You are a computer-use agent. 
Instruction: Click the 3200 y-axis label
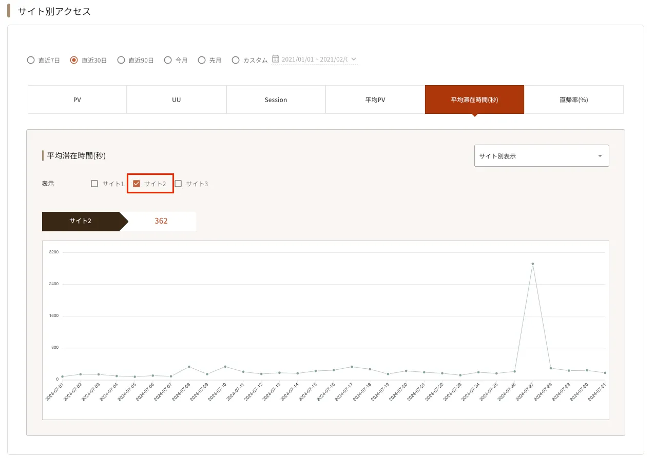tap(54, 252)
